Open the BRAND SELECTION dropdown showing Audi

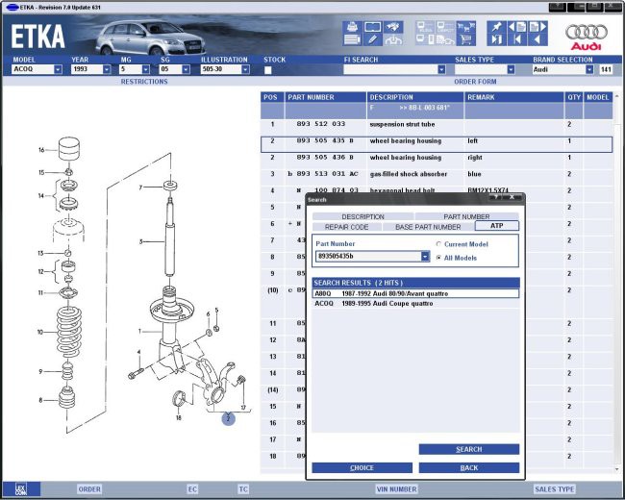[589, 69]
